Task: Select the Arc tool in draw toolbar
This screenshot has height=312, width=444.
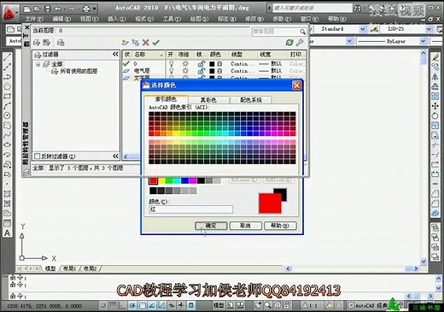Action: pyautogui.click(x=7, y=106)
